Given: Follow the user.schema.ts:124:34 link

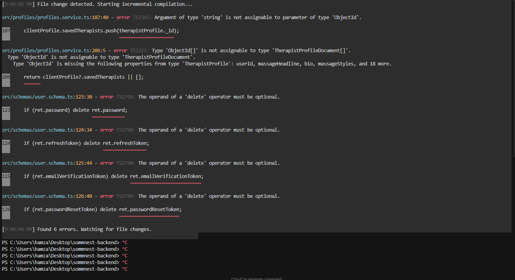Looking at the screenshot, I should coord(47,130).
